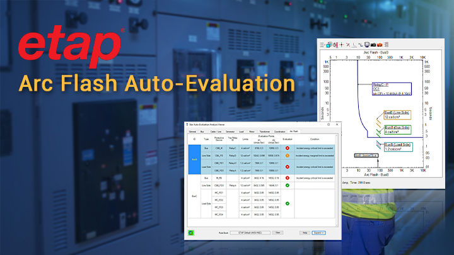Switch to the Bus tab
The height and width of the screenshot is (255, 454).
tap(202, 132)
